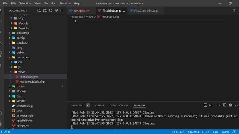Click the errors and warnings status indicator
This screenshot has width=239, height=134.
coord(5,132)
